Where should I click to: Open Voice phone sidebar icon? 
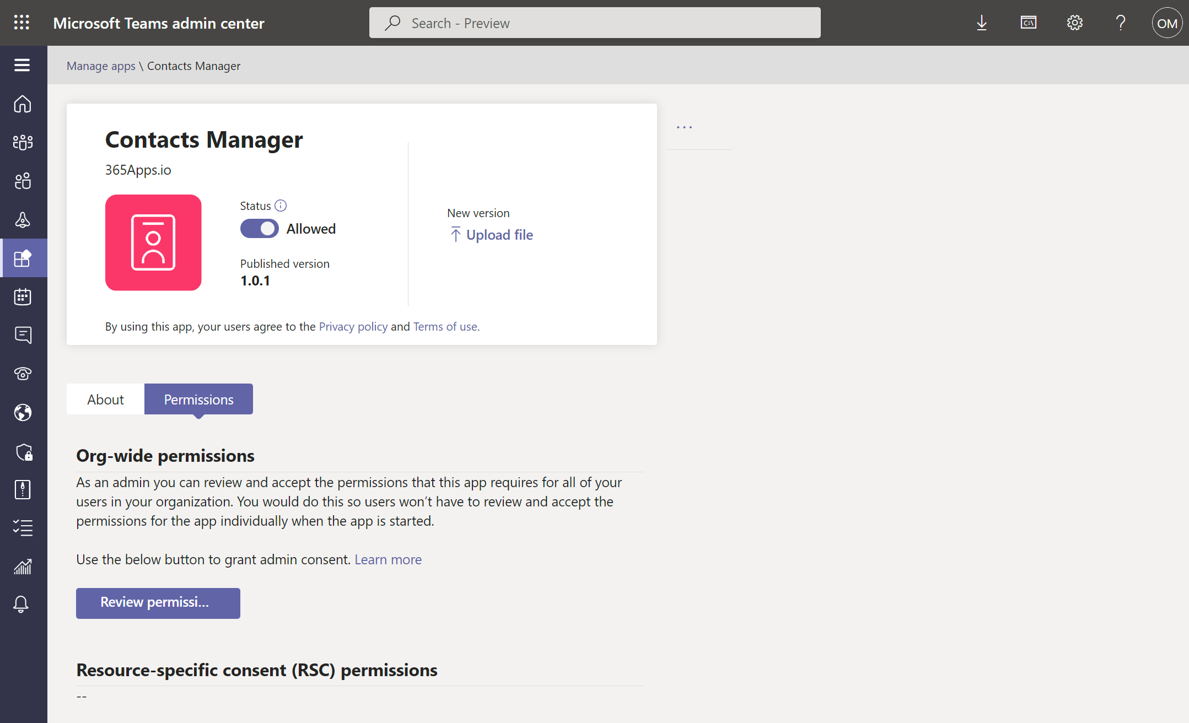[x=23, y=374]
